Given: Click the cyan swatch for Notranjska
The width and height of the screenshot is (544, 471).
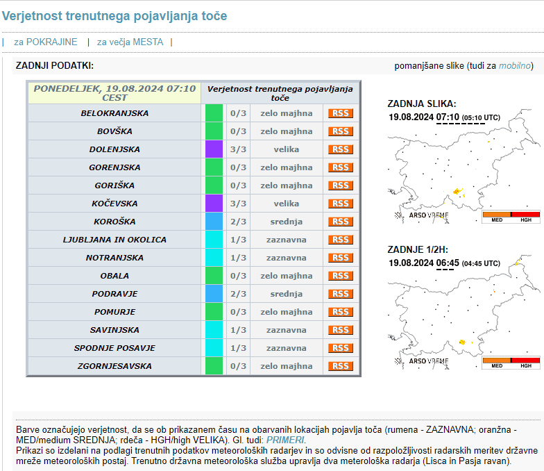Looking at the screenshot, I should point(214,258).
